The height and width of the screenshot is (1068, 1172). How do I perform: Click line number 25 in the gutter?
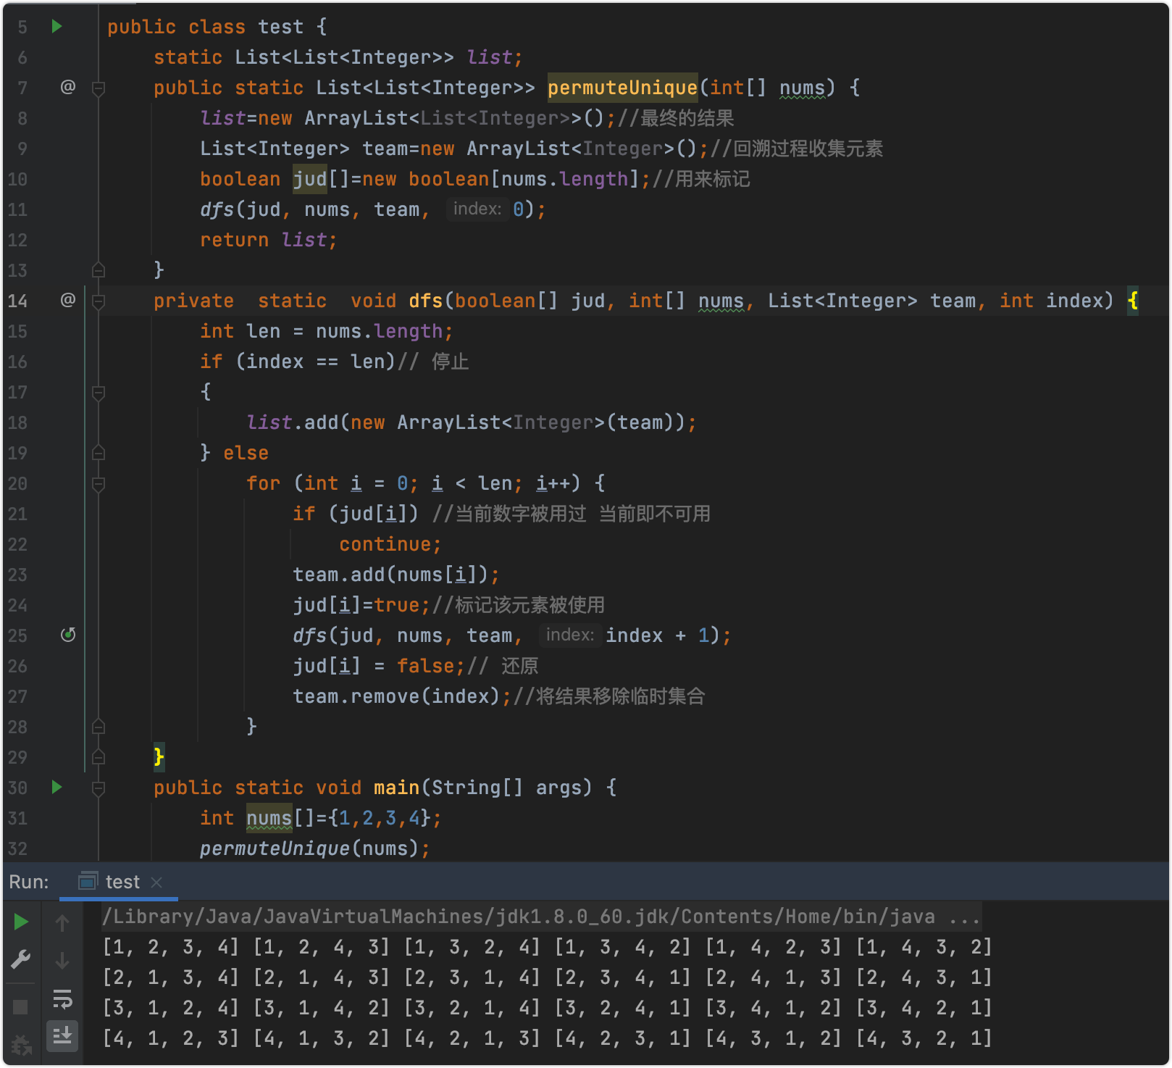[x=17, y=635]
